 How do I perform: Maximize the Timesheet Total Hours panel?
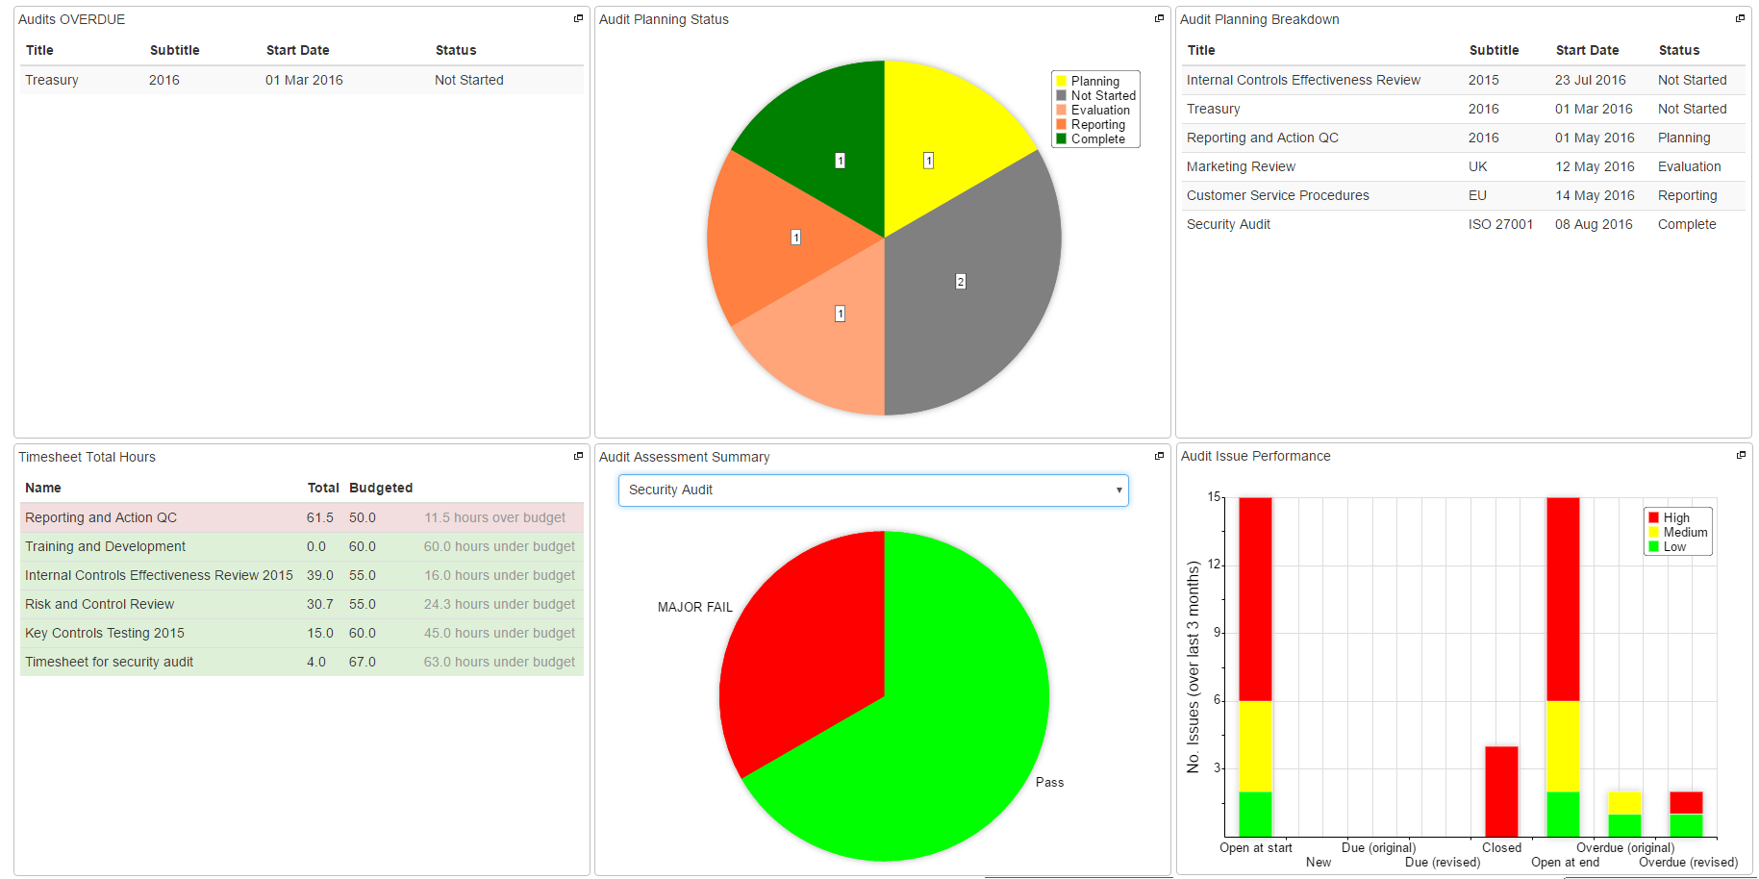pos(578,456)
